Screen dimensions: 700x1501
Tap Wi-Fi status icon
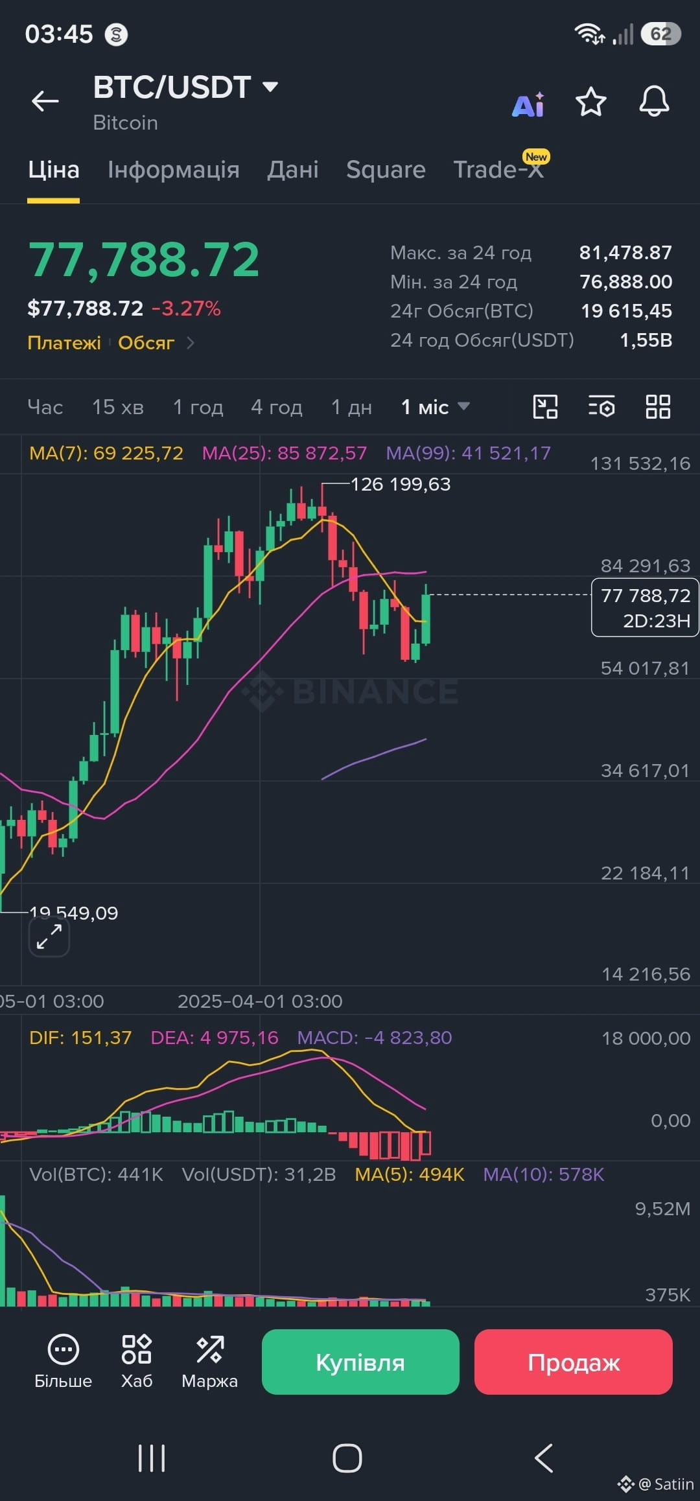[x=589, y=34]
